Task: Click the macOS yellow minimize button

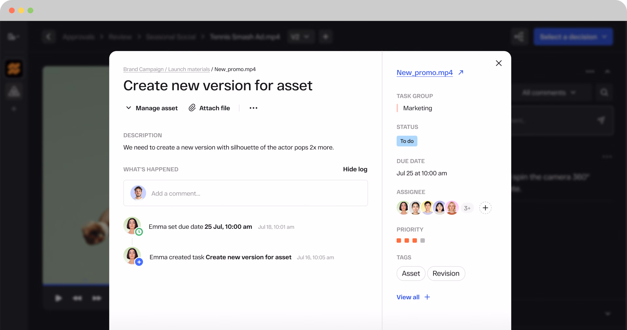Action: [21, 10]
